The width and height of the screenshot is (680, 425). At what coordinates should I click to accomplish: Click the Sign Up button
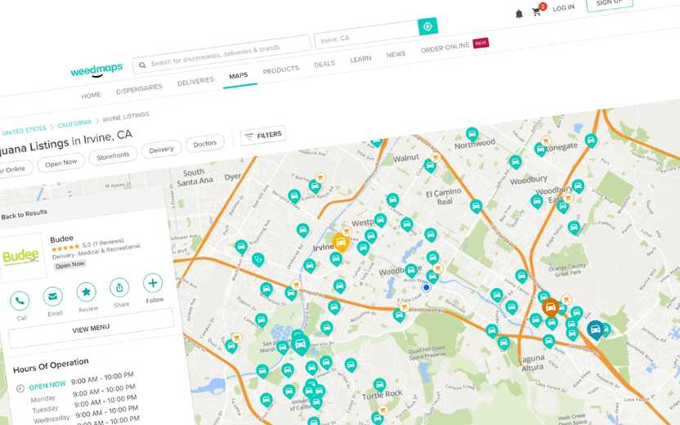610,3
